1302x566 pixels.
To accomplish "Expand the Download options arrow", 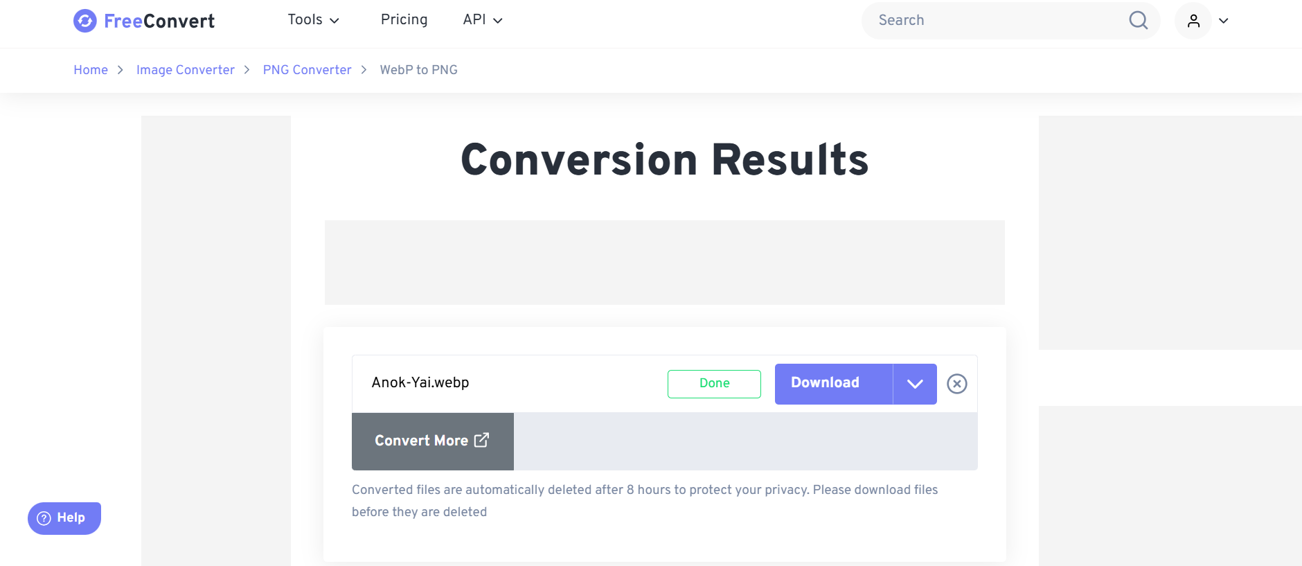I will [915, 384].
